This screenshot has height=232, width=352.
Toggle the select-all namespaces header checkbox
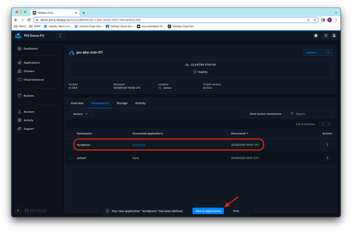pos(70,133)
